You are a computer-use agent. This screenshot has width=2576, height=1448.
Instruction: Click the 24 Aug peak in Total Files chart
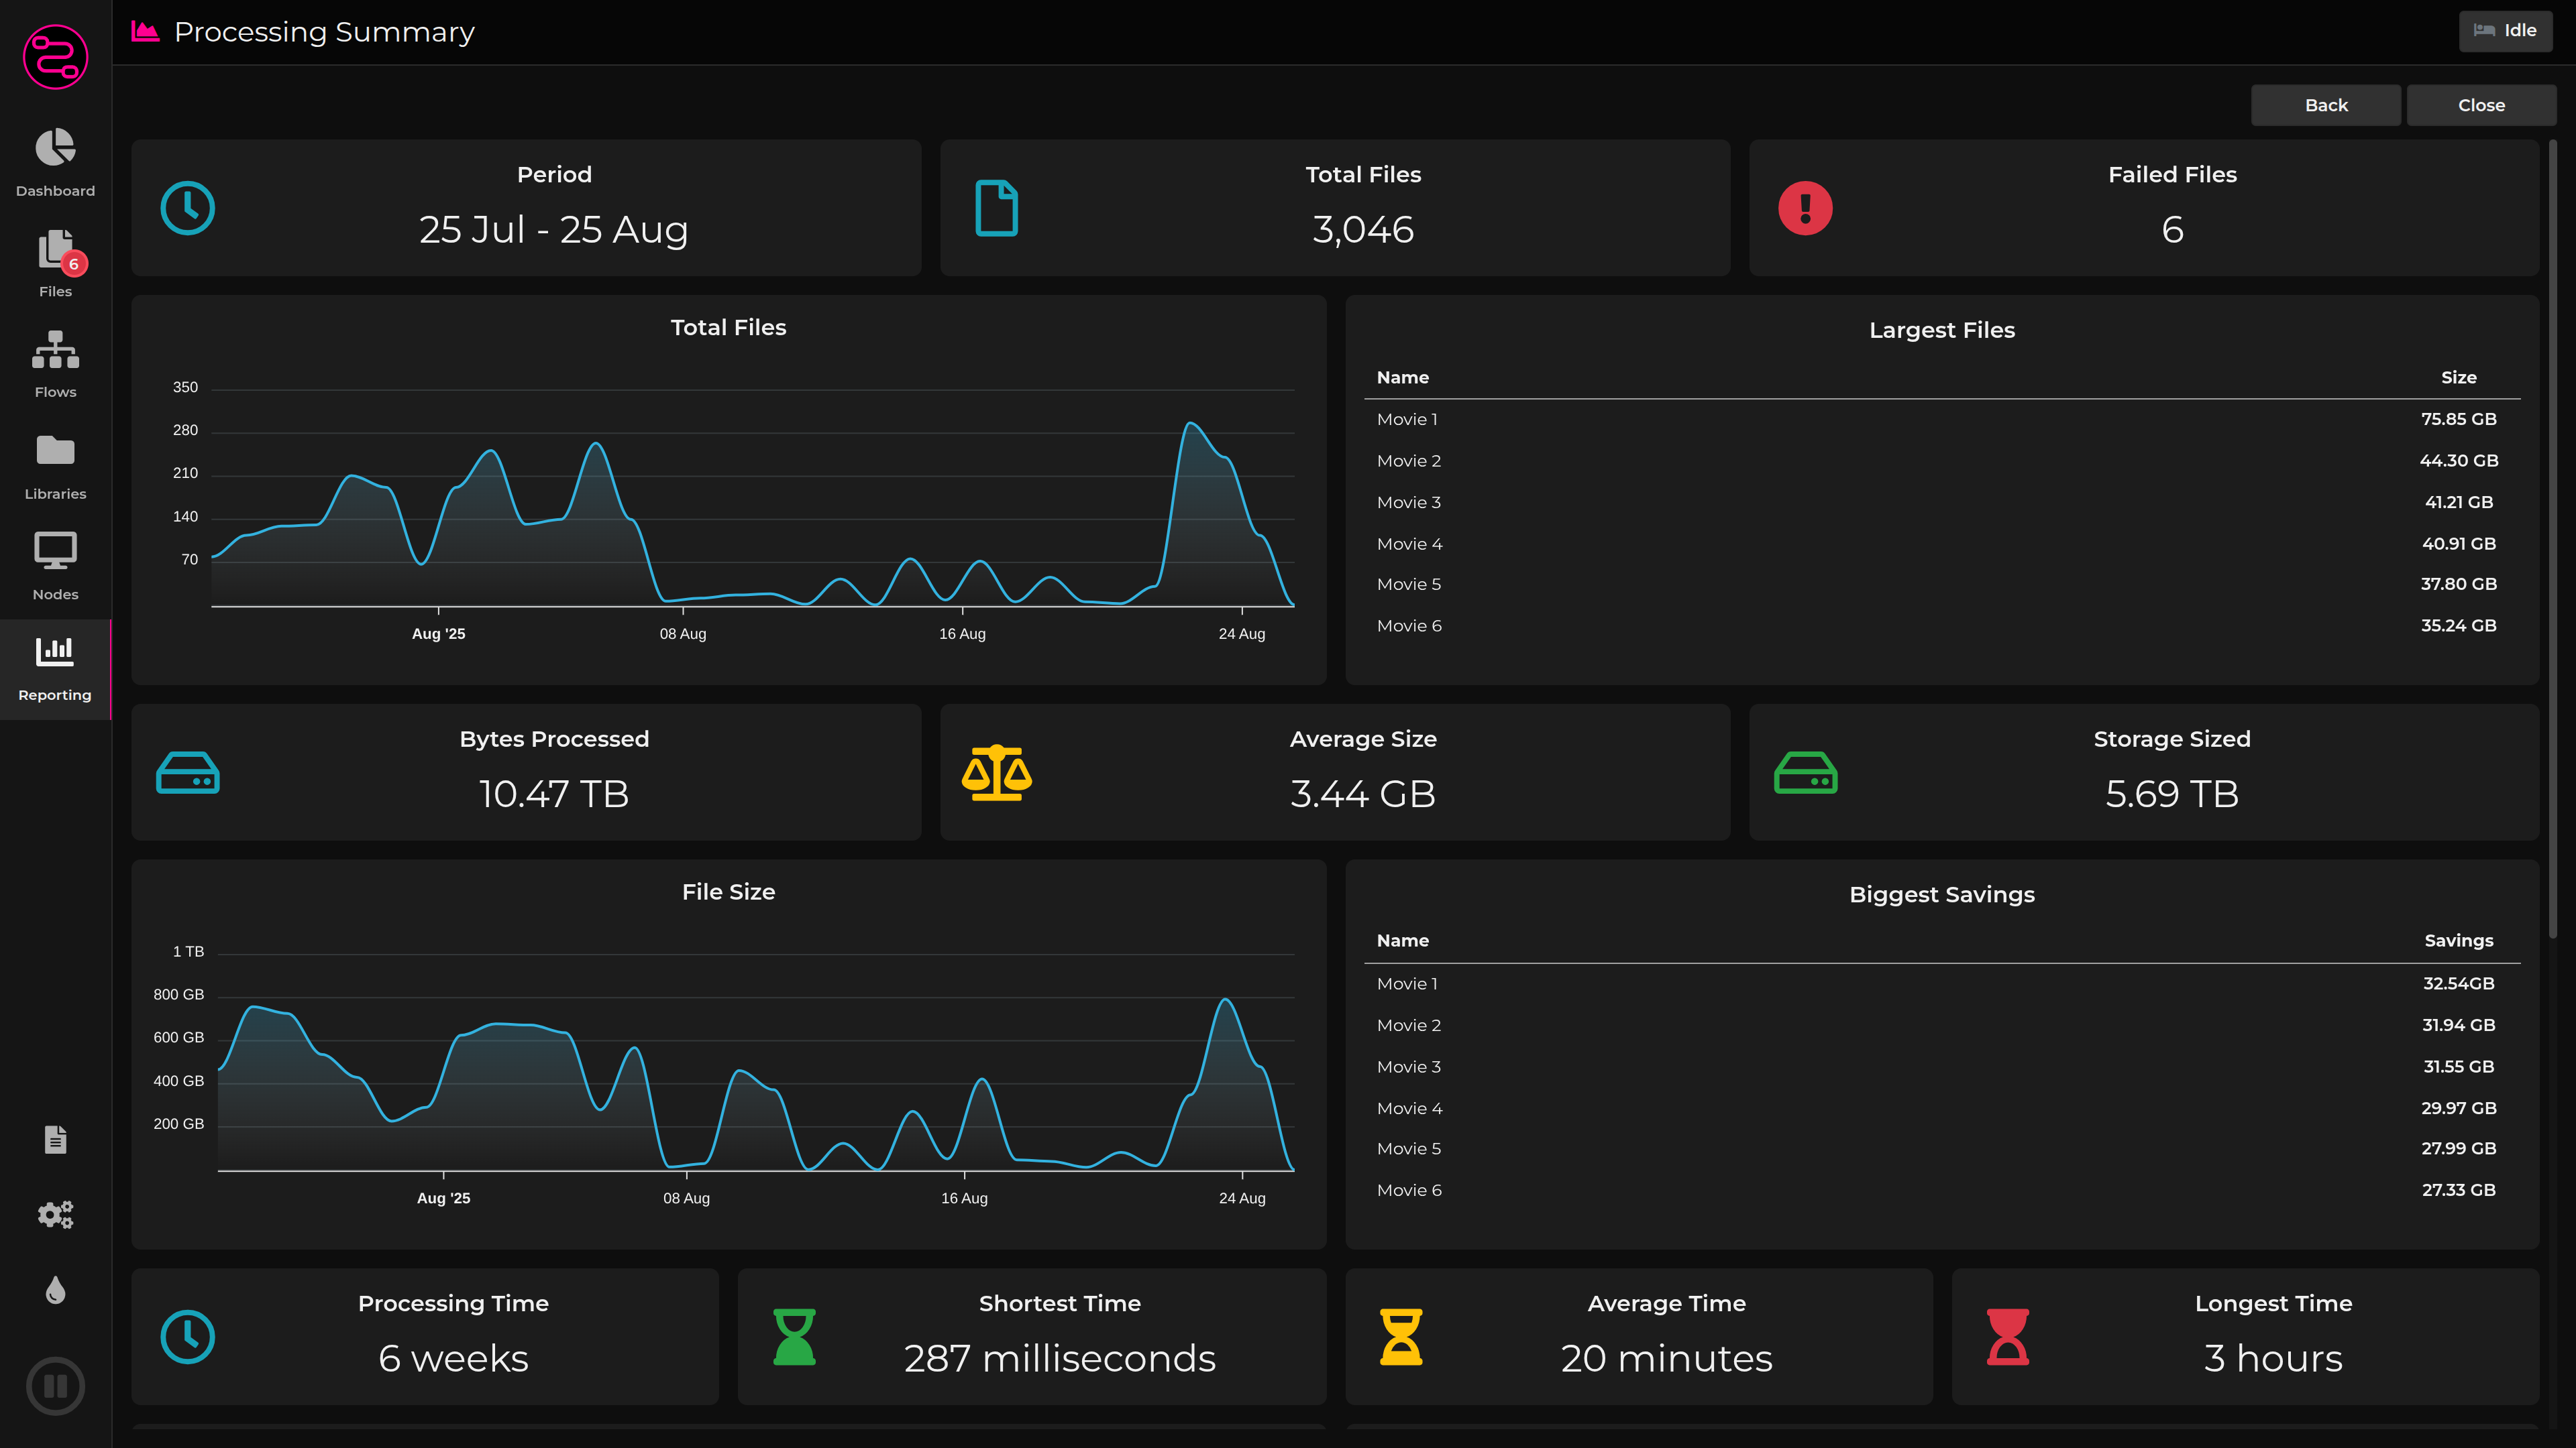coord(1191,425)
